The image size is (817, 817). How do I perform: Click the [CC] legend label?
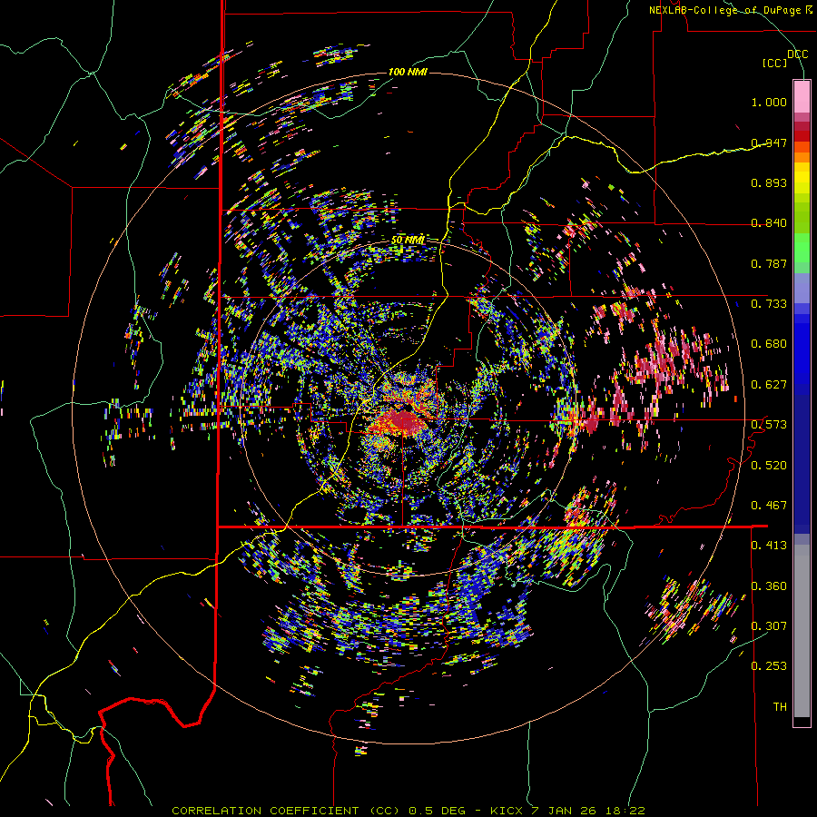(x=775, y=63)
